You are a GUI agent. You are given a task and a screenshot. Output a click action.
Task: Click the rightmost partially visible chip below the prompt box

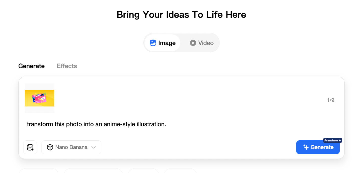(x=180, y=171)
